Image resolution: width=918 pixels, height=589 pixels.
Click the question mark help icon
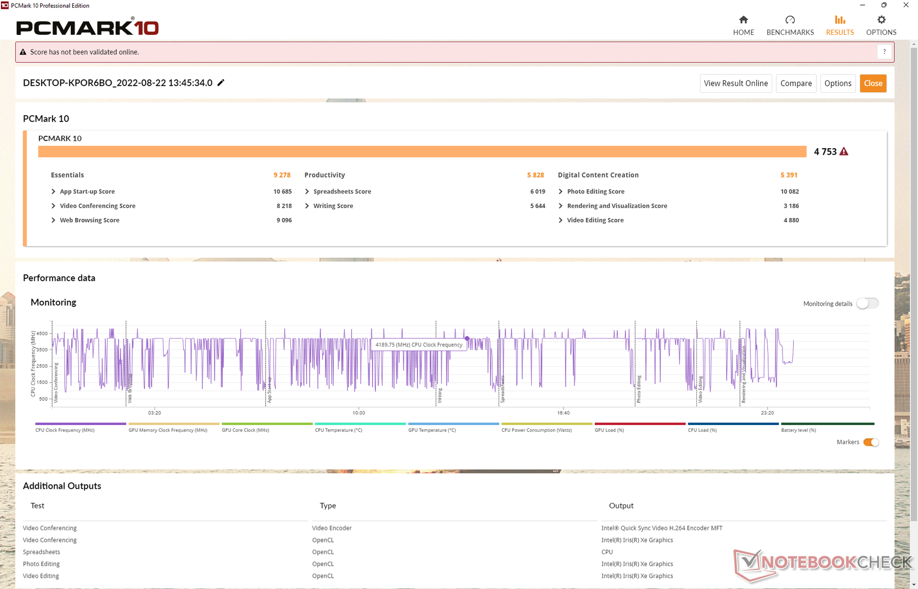tap(884, 52)
